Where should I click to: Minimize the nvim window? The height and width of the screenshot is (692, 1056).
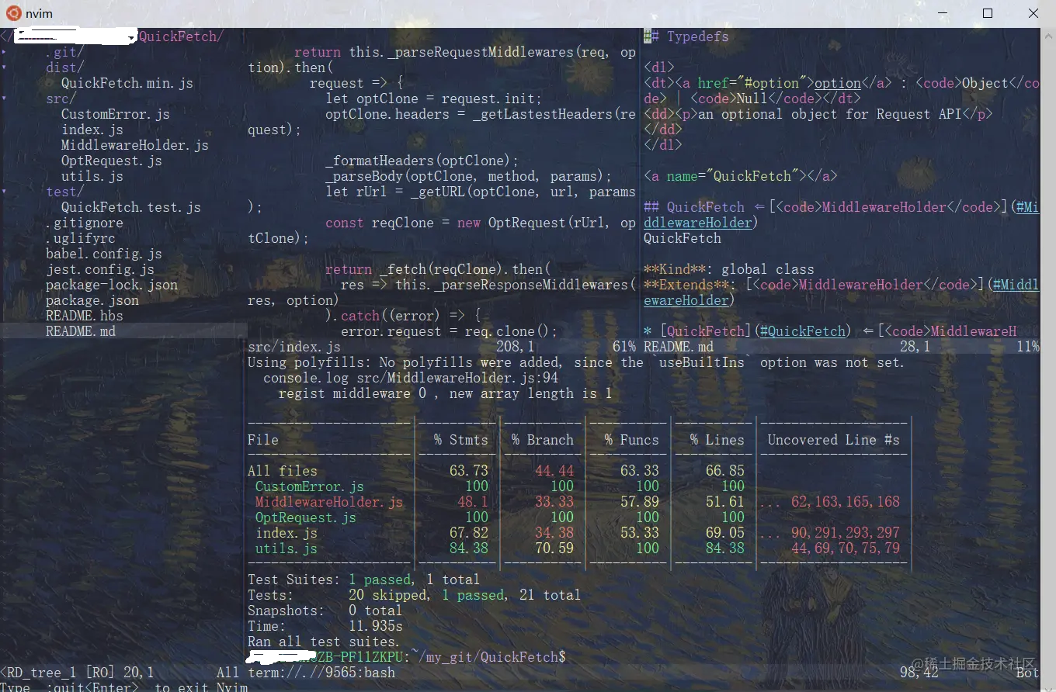[x=942, y=13]
